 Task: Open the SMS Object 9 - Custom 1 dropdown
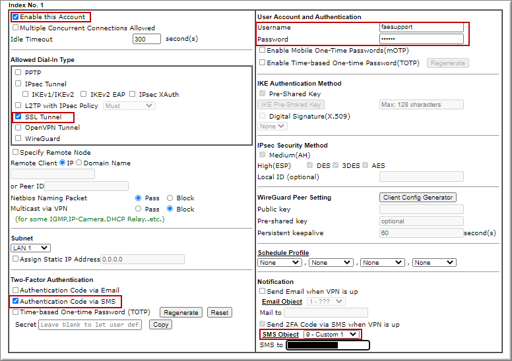[x=331, y=334]
